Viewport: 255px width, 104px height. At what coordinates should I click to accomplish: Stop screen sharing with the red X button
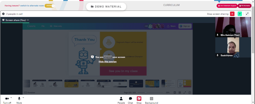coord(232,14)
